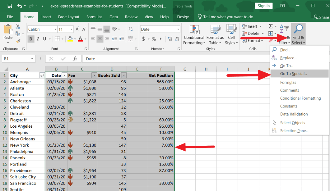Click the AutoSum sigma icon
This screenshot has height=191, width=330.
pyautogui.click(x=271, y=26)
